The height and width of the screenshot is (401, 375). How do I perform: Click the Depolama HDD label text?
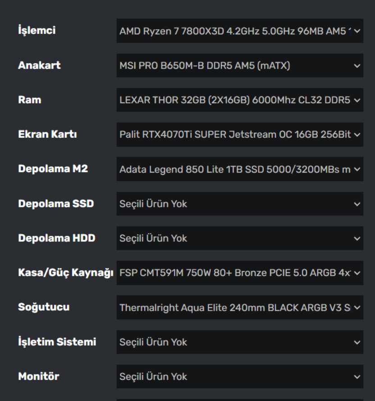(x=56, y=238)
